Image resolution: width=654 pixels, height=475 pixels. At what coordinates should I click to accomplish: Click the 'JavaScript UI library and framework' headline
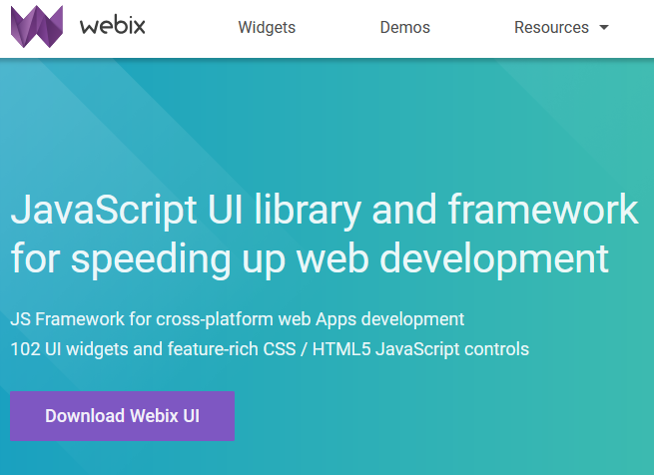click(x=324, y=211)
